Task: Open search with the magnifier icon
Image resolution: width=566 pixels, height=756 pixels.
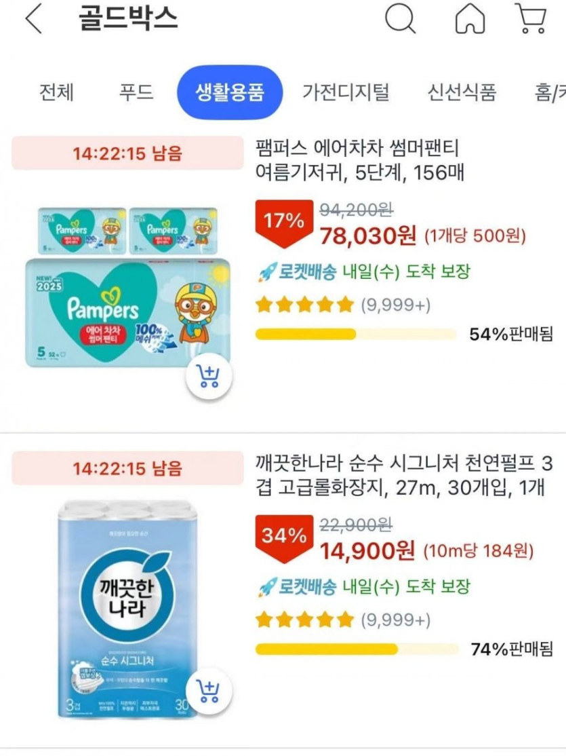Action: point(400,19)
